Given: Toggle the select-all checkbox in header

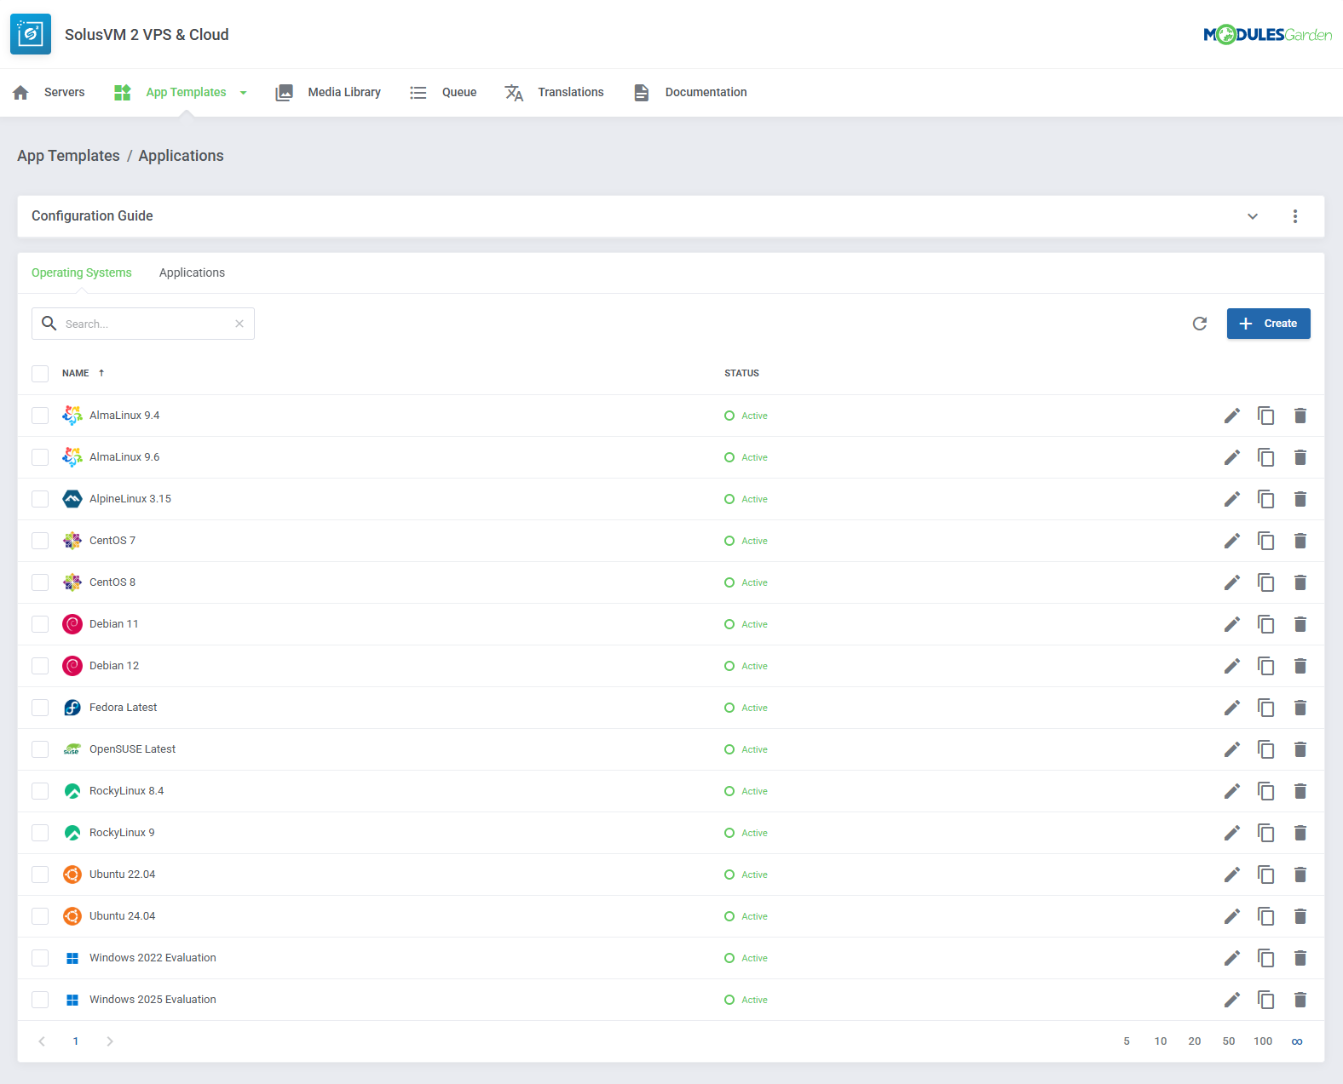Looking at the screenshot, I should (x=40, y=374).
